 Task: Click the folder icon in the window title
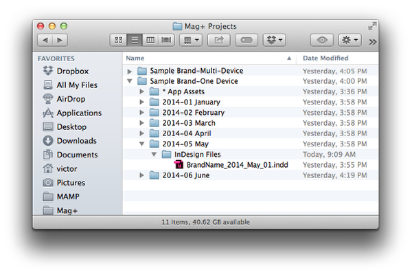tap(177, 26)
